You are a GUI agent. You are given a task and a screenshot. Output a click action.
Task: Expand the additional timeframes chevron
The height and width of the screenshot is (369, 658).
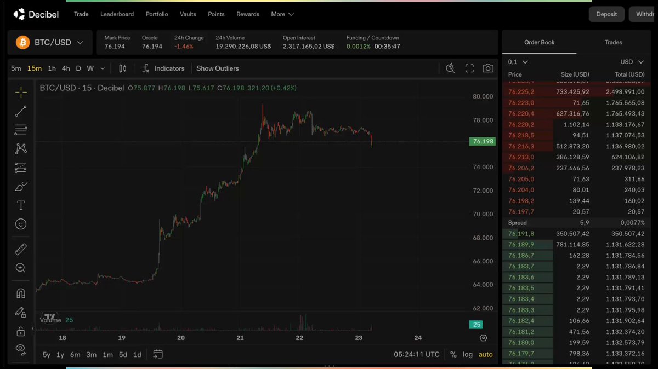(x=103, y=68)
